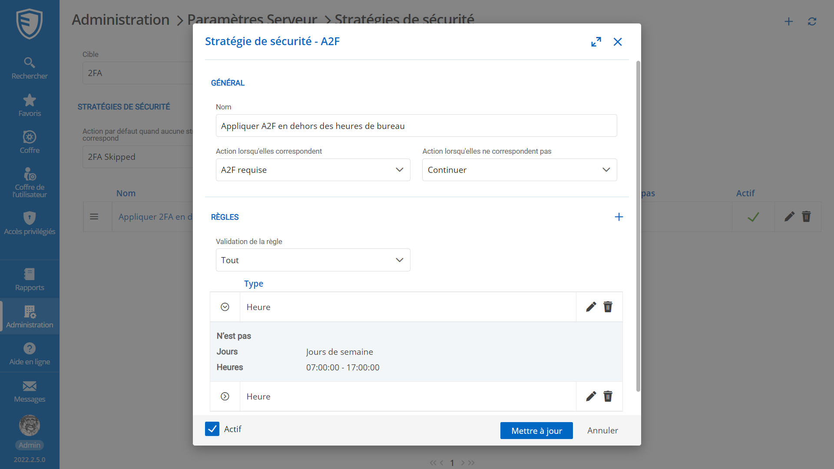This screenshot has width=834, height=469.
Task: Click the Mettre à jour button
Action: pos(536,430)
